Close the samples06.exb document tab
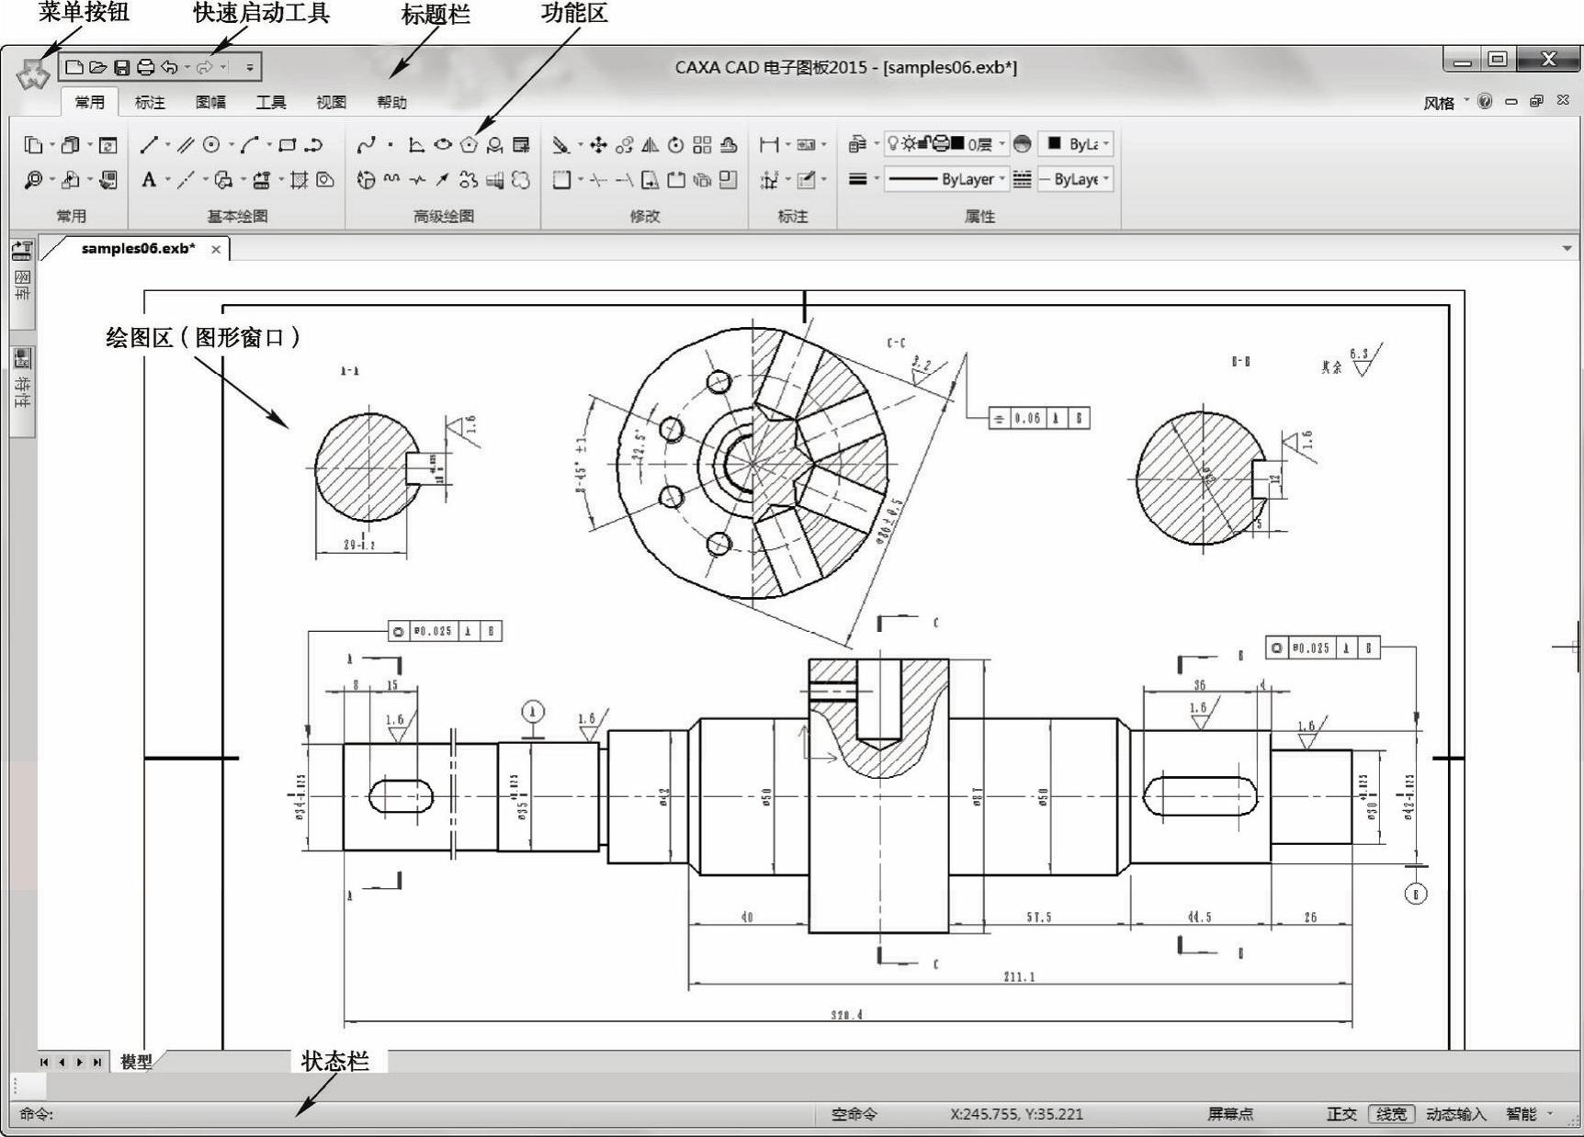The image size is (1584, 1137). 216,250
